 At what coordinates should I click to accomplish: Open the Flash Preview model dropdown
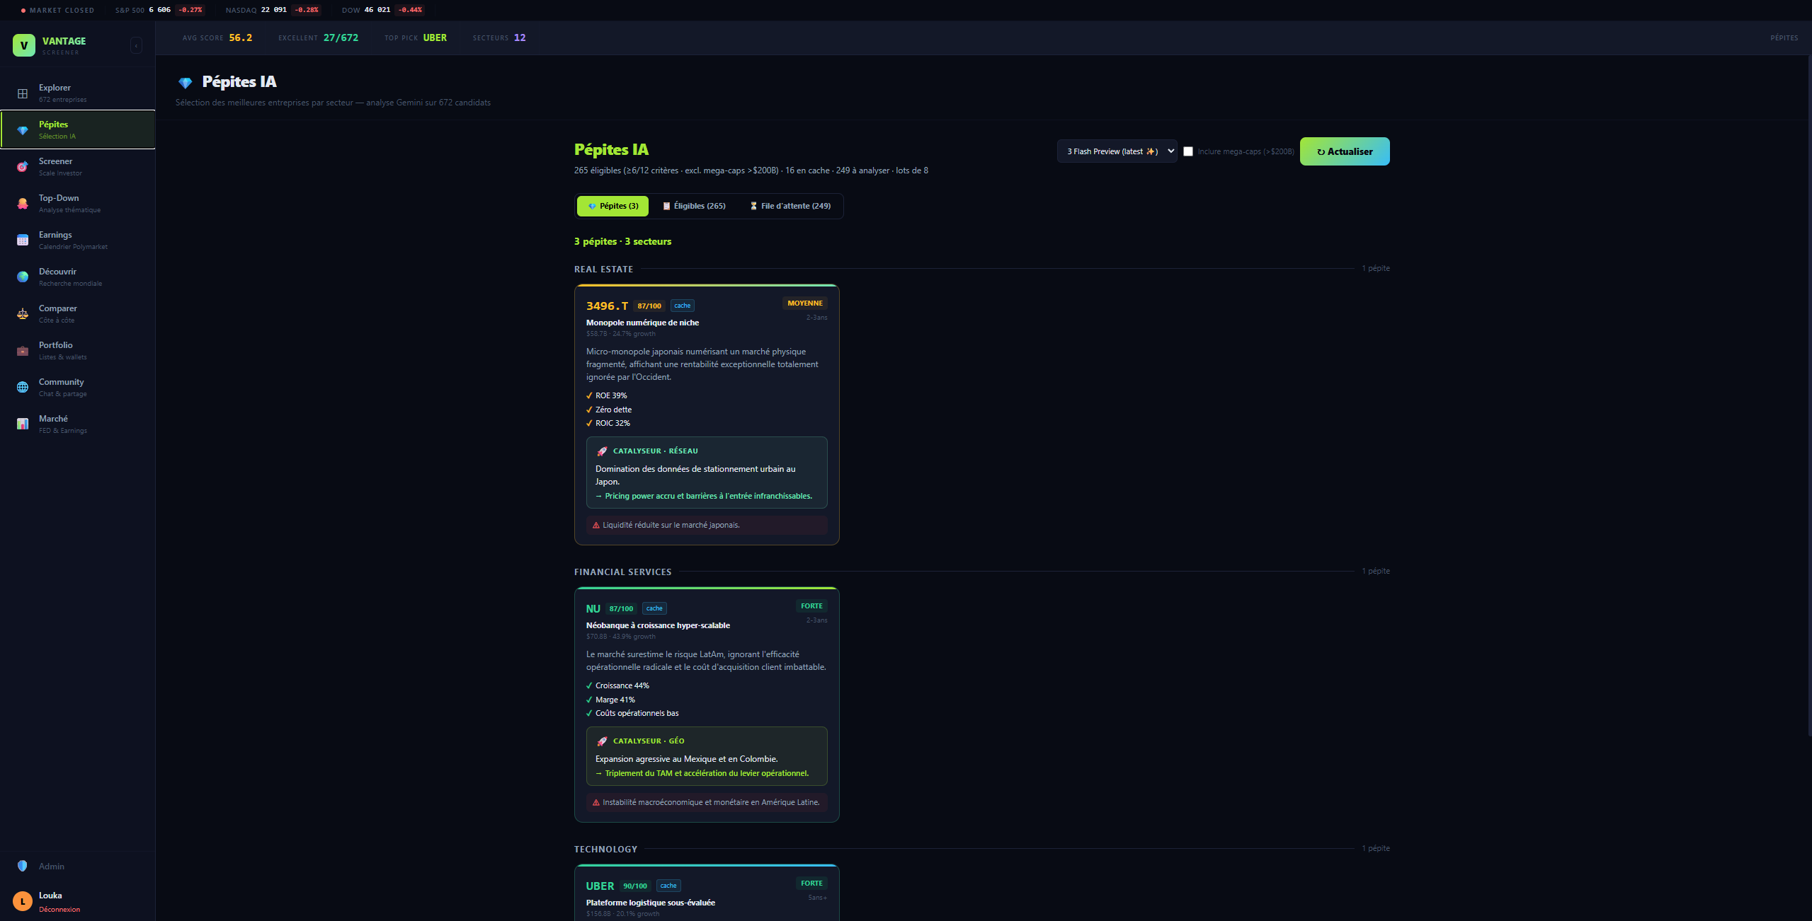(1117, 151)
